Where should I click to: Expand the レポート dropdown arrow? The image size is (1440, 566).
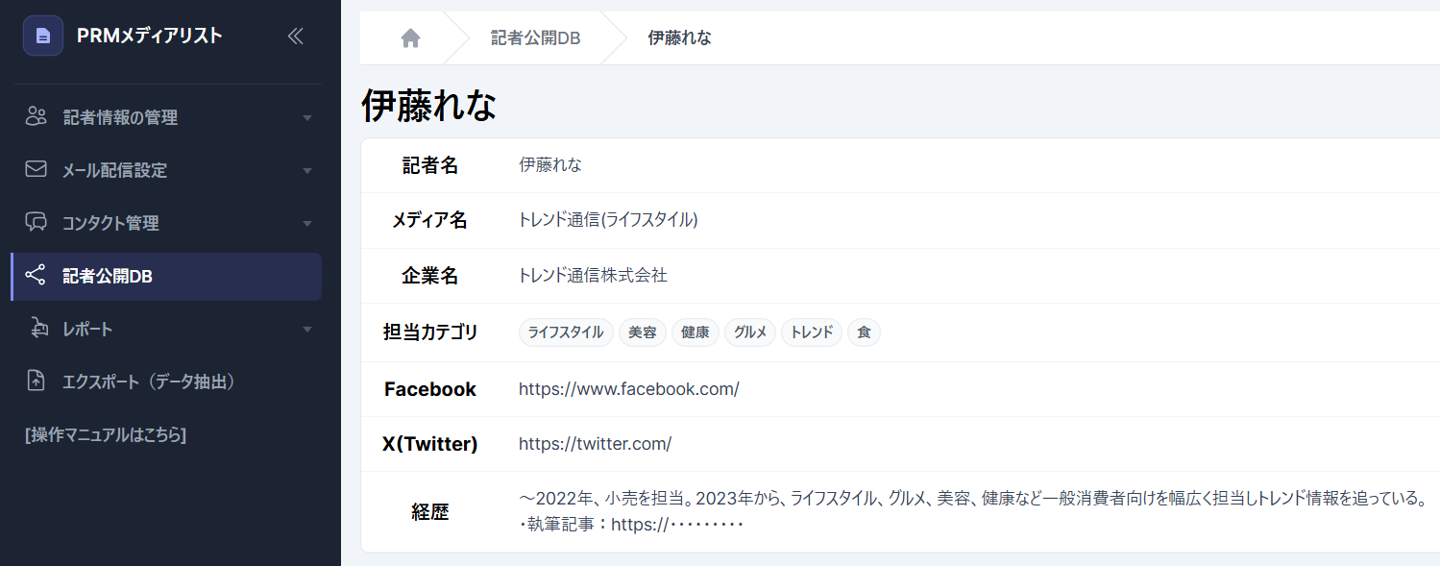pyautogui.click(x=307, y=330)
